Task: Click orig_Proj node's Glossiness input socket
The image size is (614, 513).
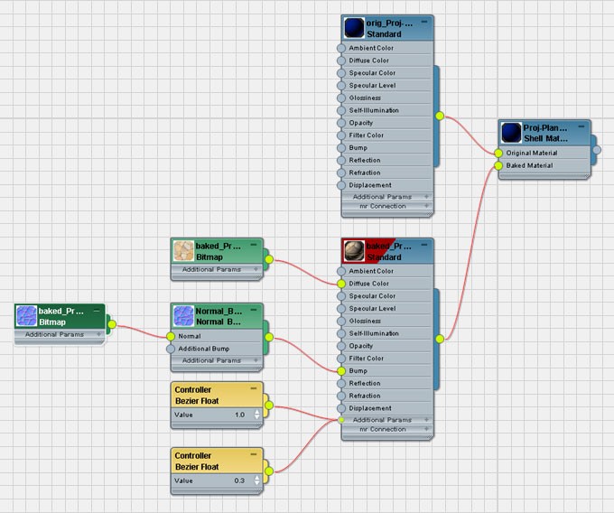Action: coord(341,98)
